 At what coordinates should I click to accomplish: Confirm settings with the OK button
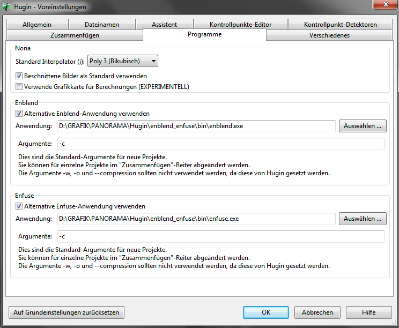[266, 312]
